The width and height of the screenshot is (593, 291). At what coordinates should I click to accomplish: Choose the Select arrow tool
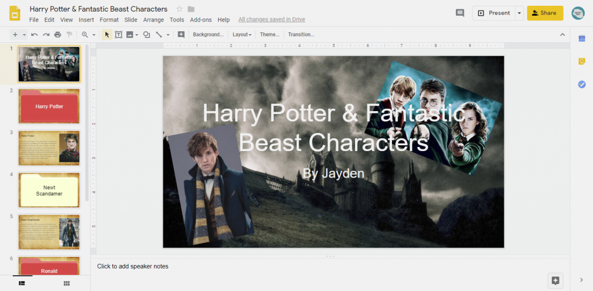[107, 35]
